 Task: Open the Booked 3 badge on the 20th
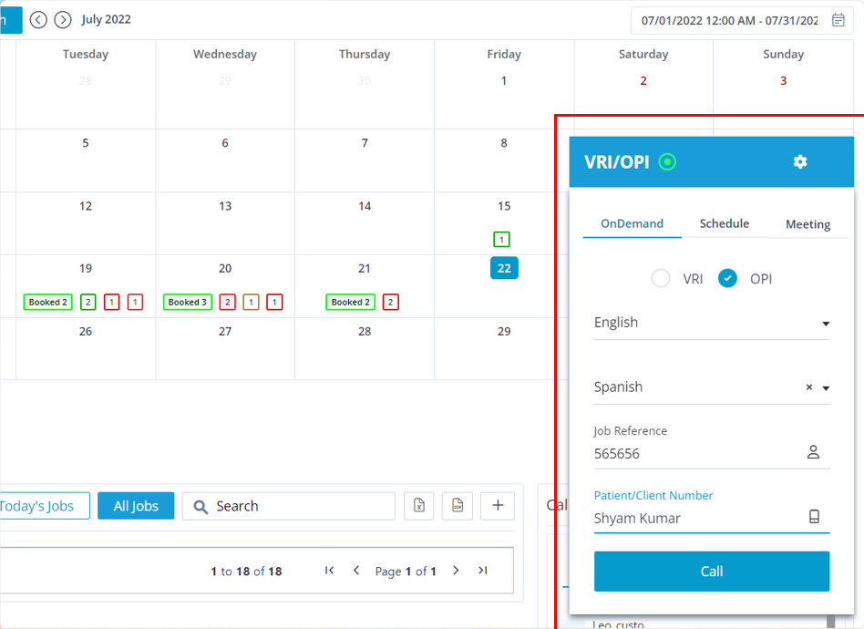coord(188,303)
